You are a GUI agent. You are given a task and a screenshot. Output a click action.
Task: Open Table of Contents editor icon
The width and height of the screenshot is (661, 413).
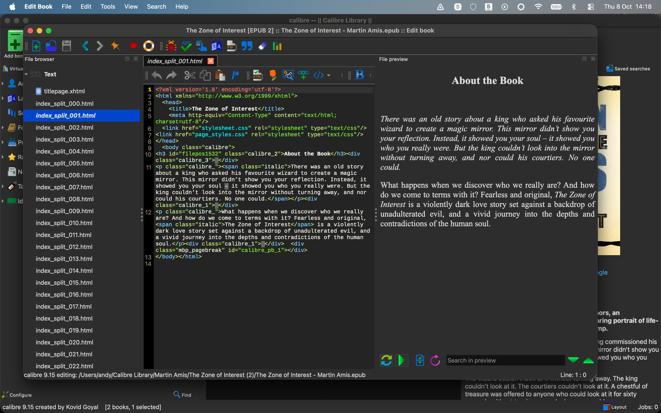point(201,46)
